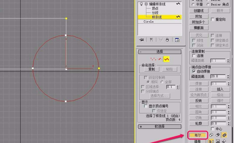Click the Pin Stack icon

142,40
